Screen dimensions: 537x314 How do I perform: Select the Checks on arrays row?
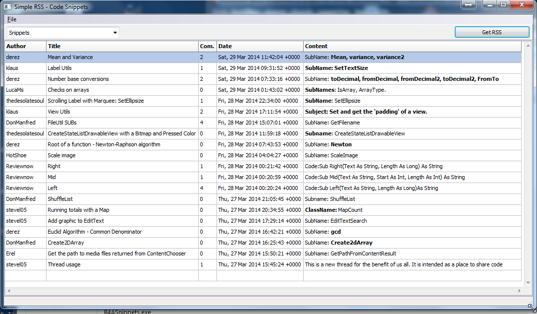coord(263,90)
